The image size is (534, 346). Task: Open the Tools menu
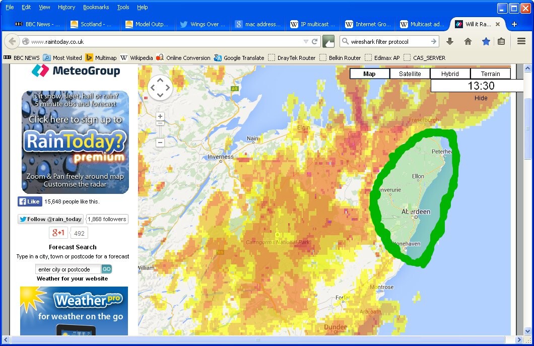(x=123, y=7)
